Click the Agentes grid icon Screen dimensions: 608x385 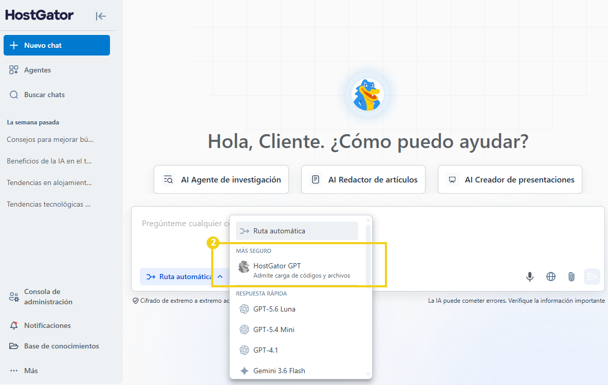pyautogui.click(x=13, y=70)
